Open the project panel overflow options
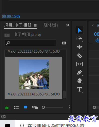 pyautogui.click(x=70, y=107)
